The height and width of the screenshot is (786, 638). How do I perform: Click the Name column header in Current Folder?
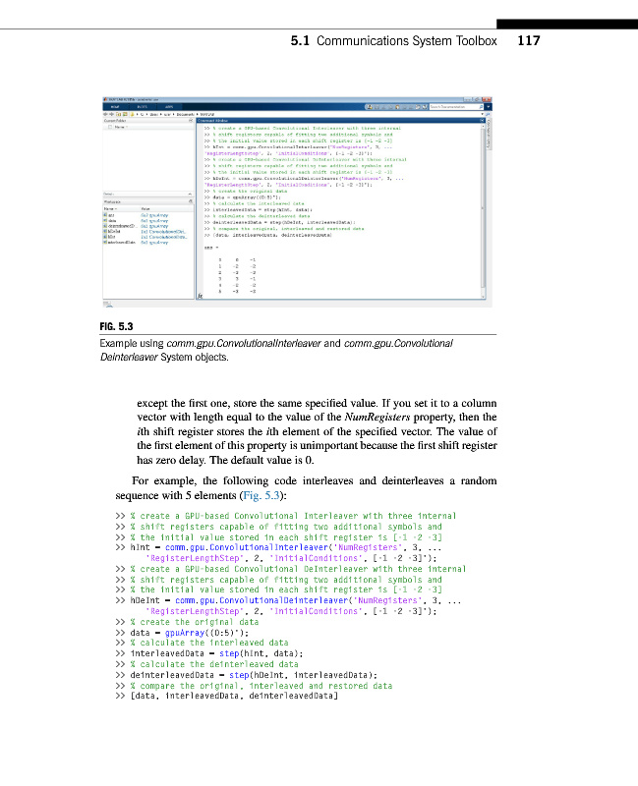point(120,128)
